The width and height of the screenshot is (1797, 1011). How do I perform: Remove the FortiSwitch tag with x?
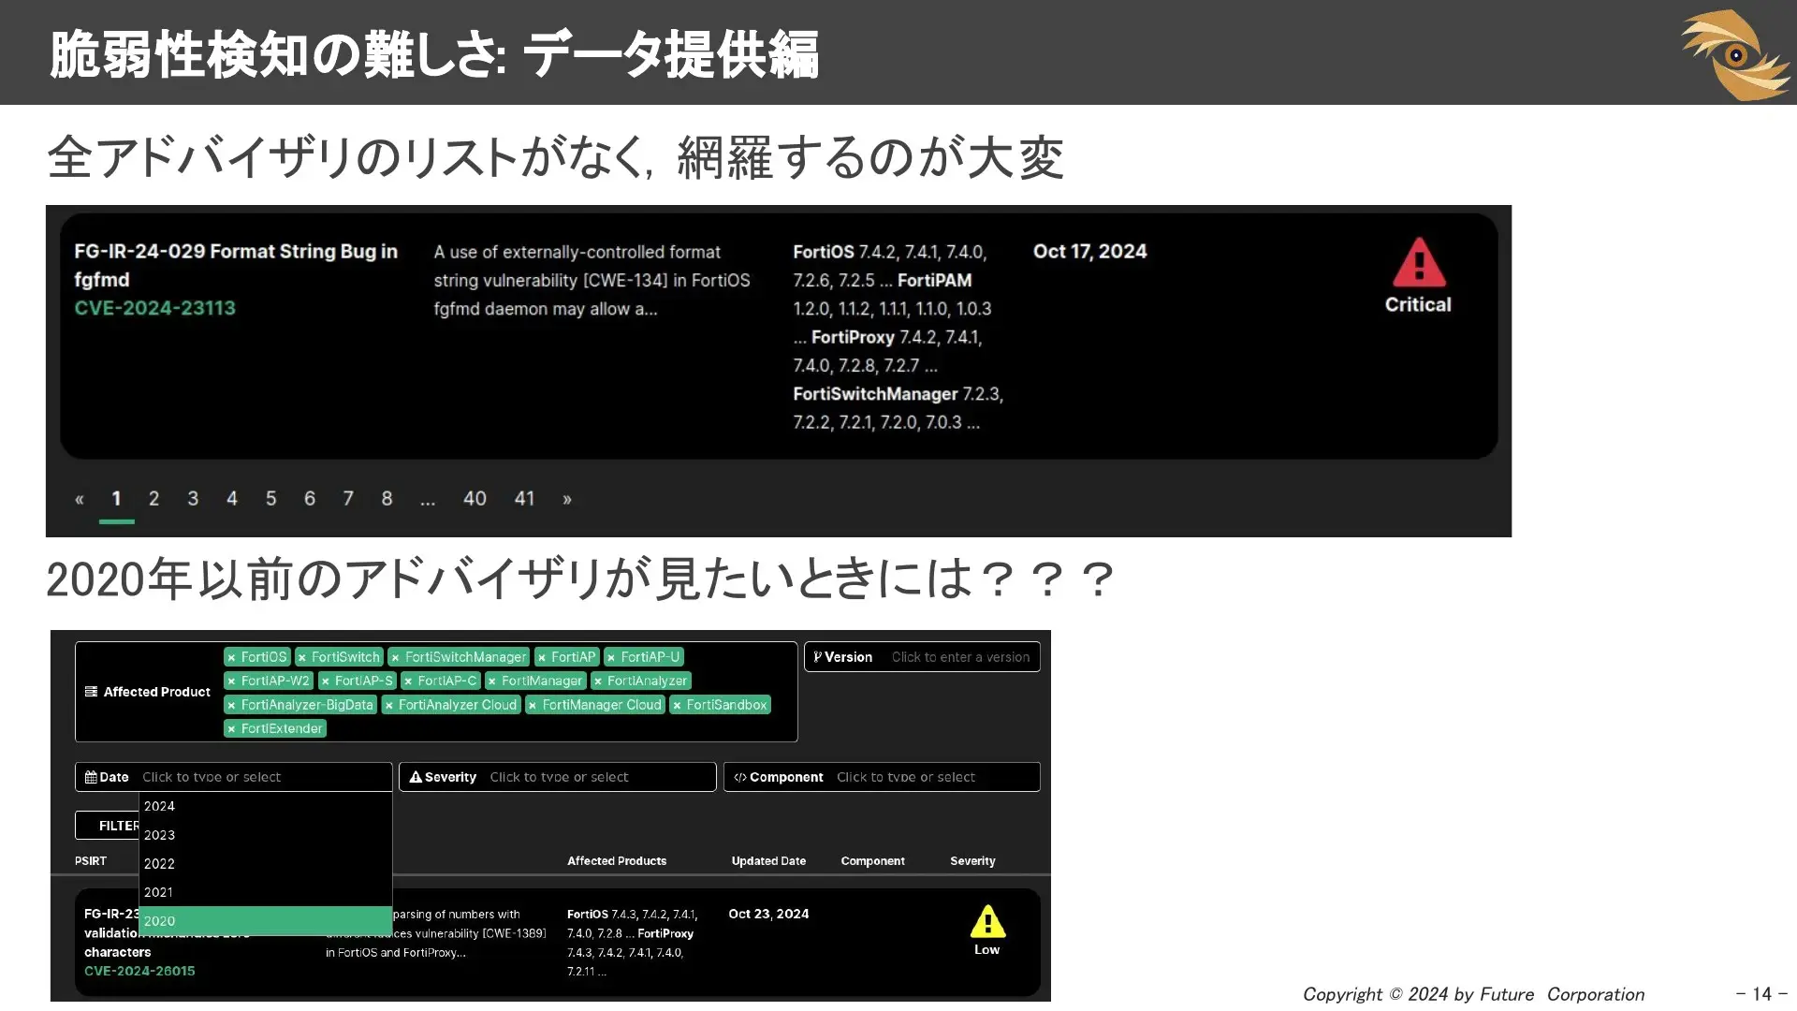[x=302, y=658]
